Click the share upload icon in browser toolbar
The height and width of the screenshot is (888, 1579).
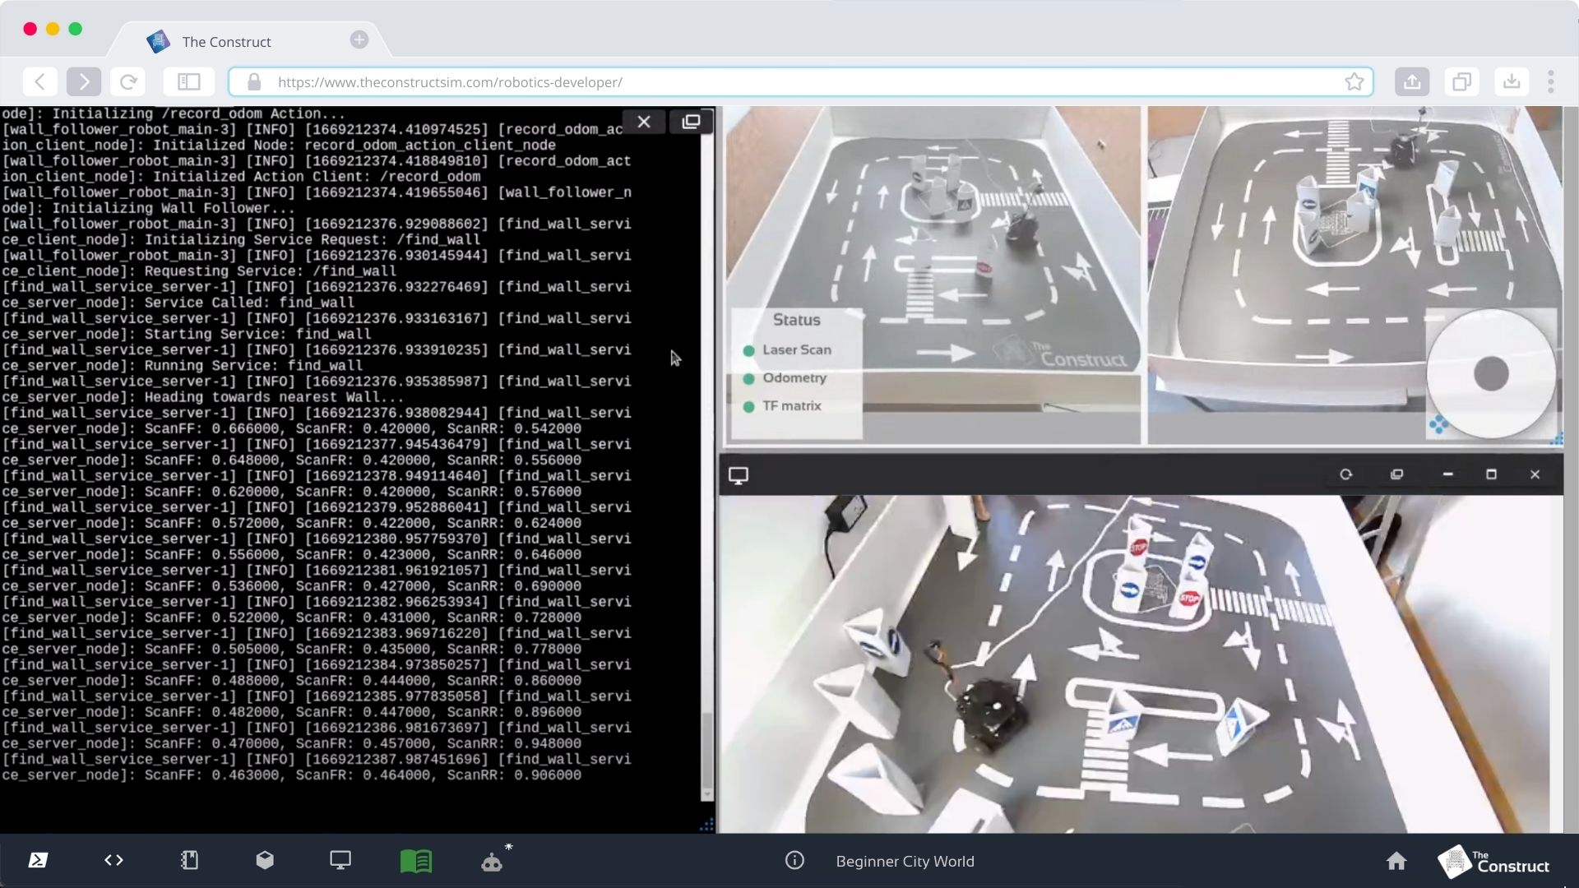[x=1412, y=81]
